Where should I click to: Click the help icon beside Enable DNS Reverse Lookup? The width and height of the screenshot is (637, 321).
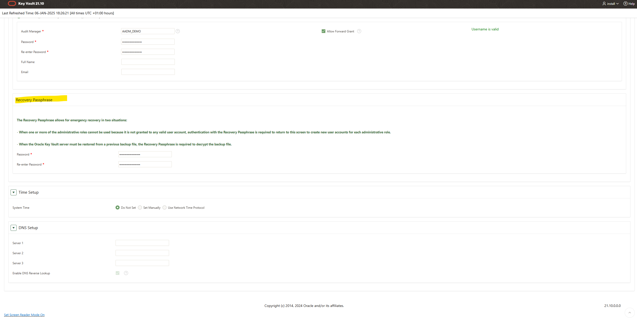126,273
